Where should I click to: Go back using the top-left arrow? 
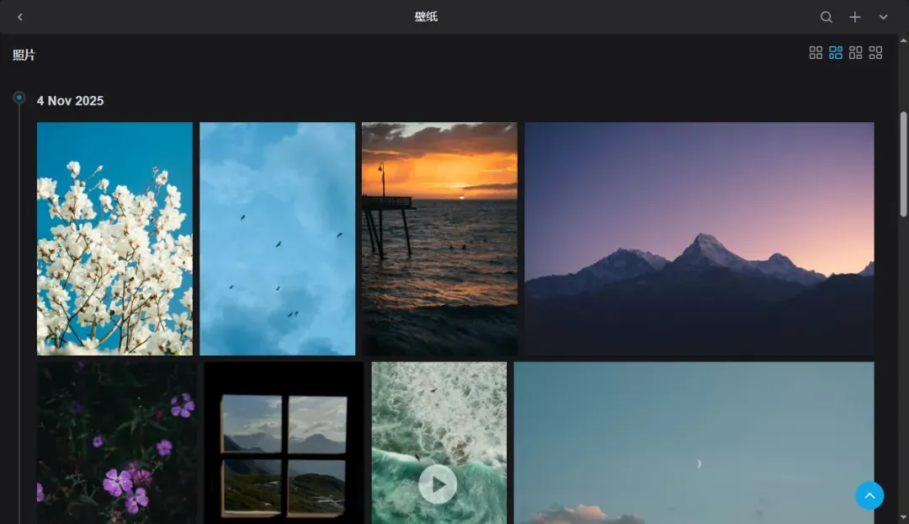[20, 17]
